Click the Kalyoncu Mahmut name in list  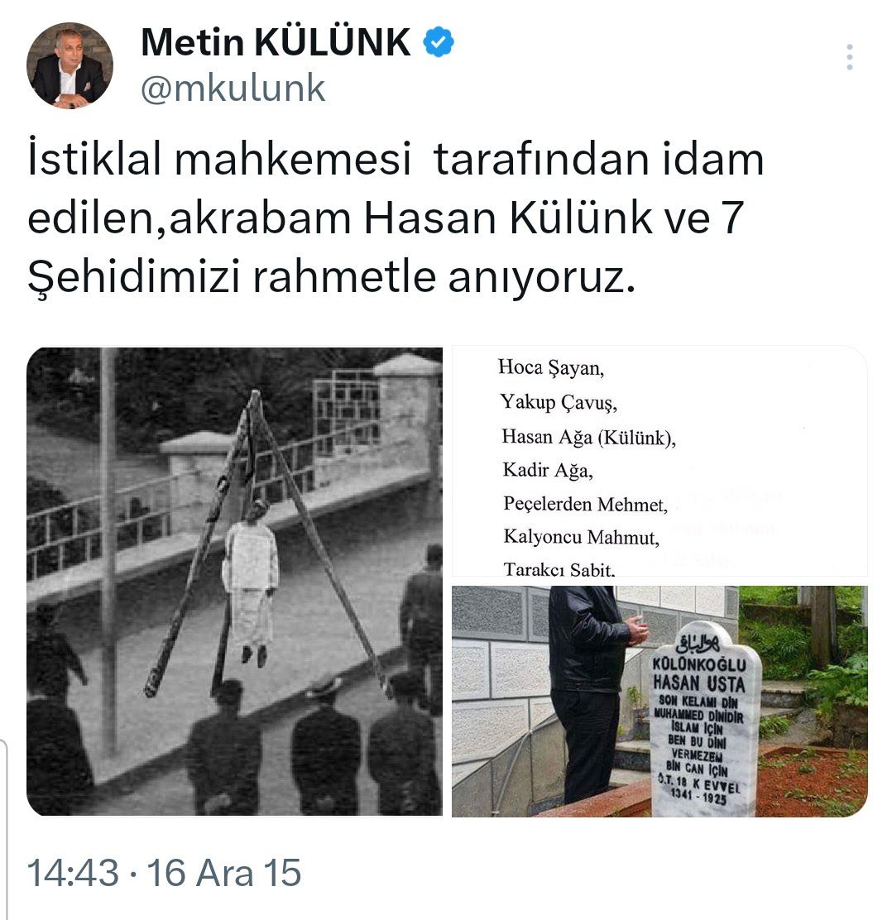pyautogui.click(x=581, y=537)
